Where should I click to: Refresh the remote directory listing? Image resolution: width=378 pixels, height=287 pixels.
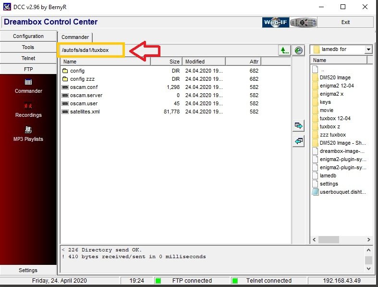point(298,50)
